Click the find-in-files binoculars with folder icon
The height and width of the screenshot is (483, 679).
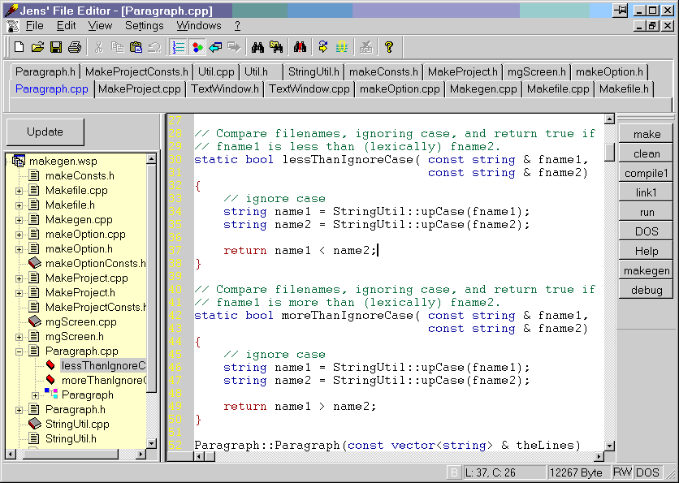coord(276,47)
